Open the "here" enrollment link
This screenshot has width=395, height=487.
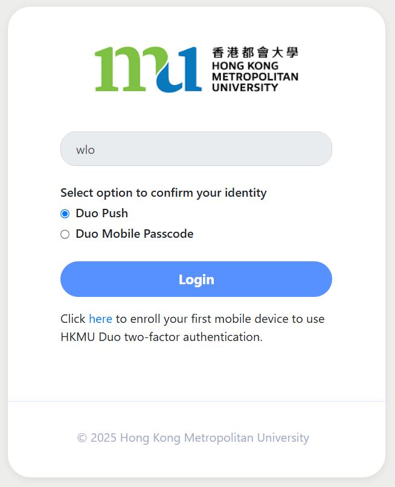(x=100, y=319)
